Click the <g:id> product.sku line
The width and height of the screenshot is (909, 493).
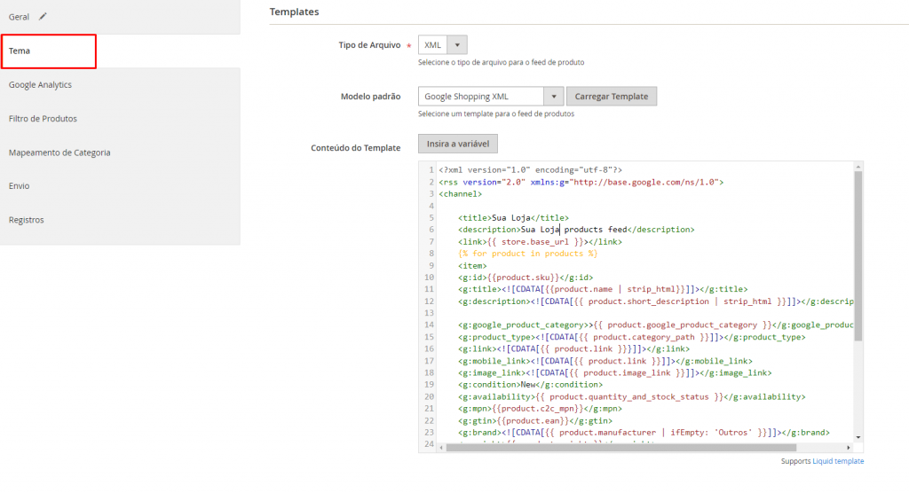click(526, 278)
